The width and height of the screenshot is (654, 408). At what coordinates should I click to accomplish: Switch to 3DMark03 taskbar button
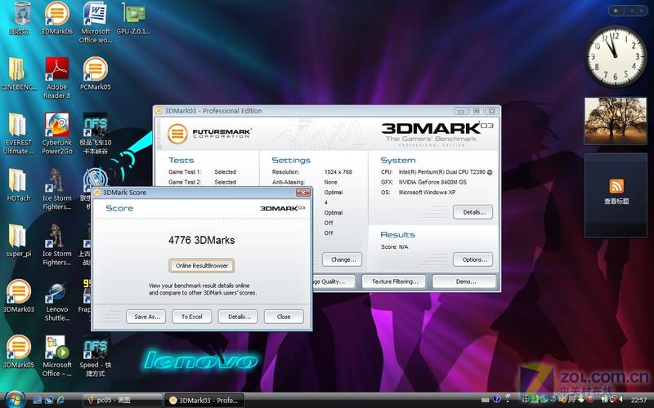204,400
